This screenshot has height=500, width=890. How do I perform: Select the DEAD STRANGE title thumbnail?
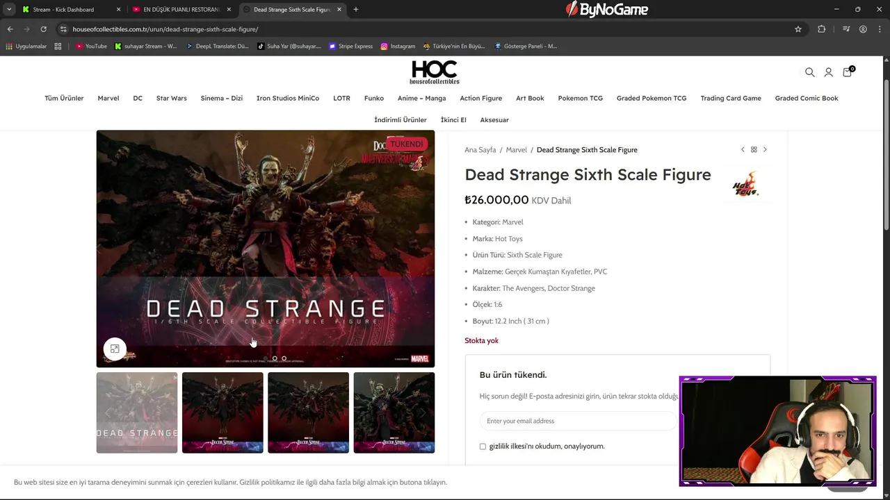137,412
